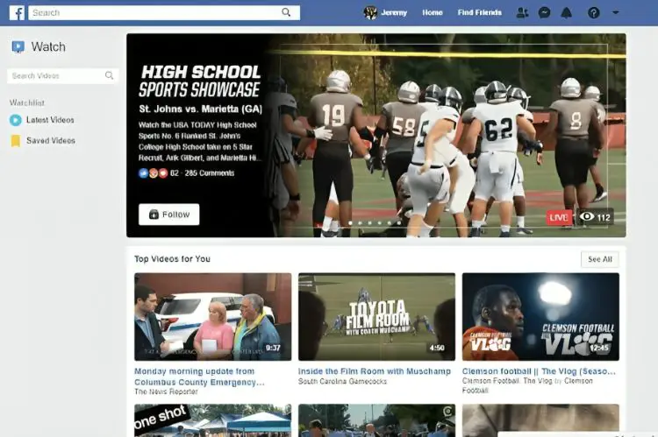Screen dimensions: 658x437
Task: Select the first carousel dot indicator
Action: click(350, 223)
